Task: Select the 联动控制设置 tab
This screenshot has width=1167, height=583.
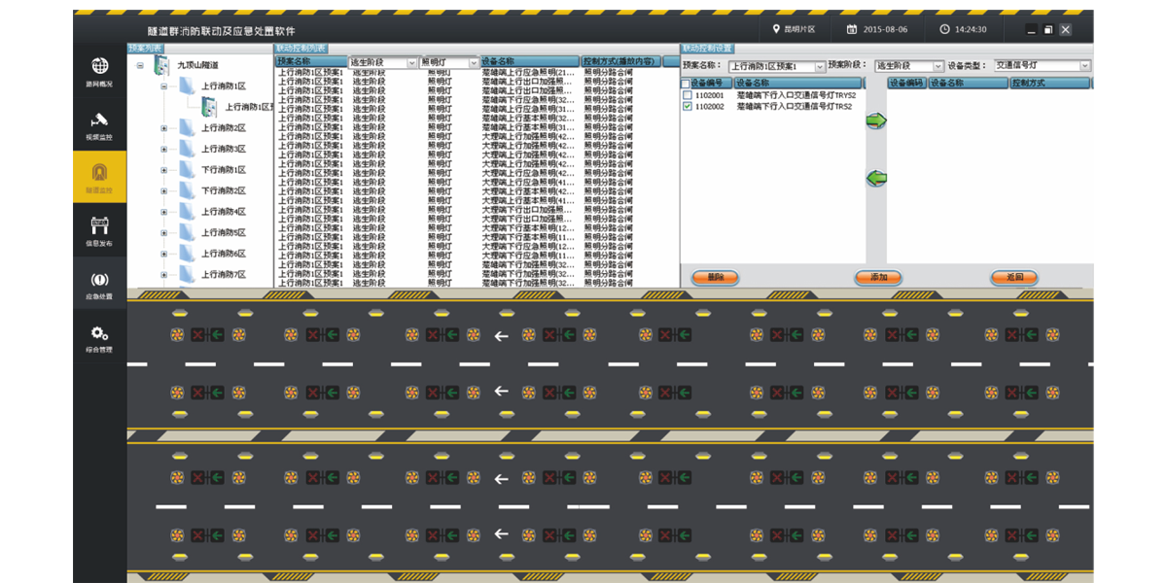Action: [x=707, y=49]
